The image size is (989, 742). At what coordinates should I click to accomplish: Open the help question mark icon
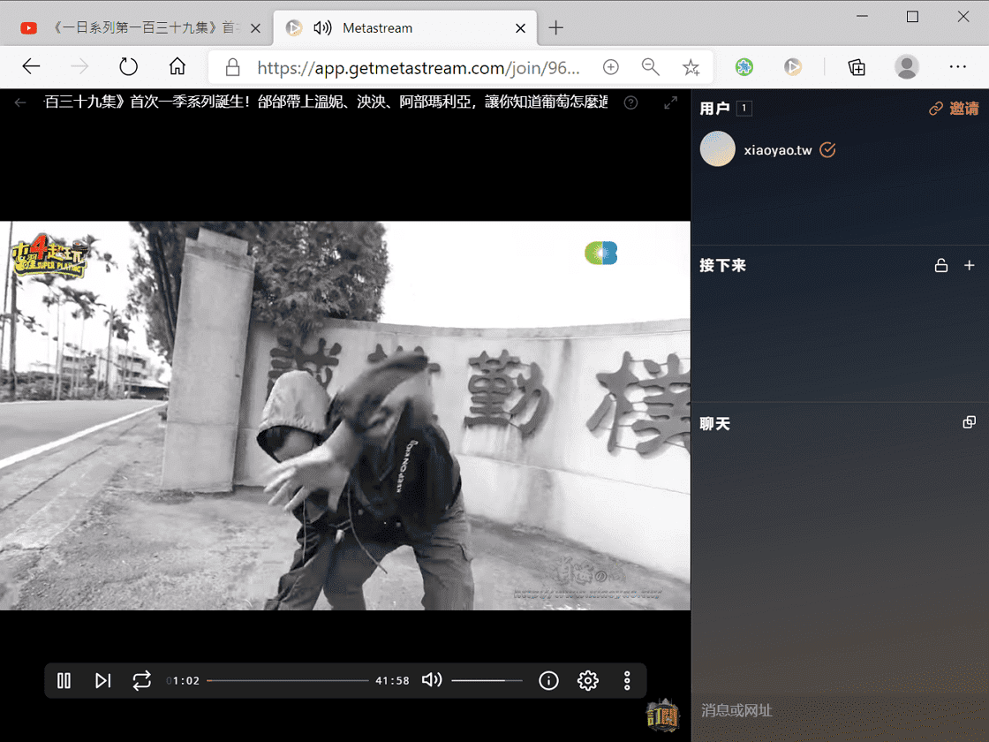pyautogui.click(x=630, y=102)
